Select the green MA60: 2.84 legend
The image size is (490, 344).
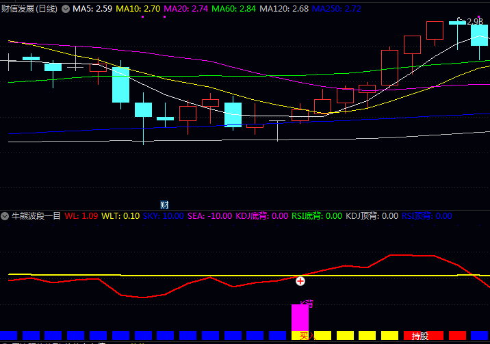tap(233, 9)
